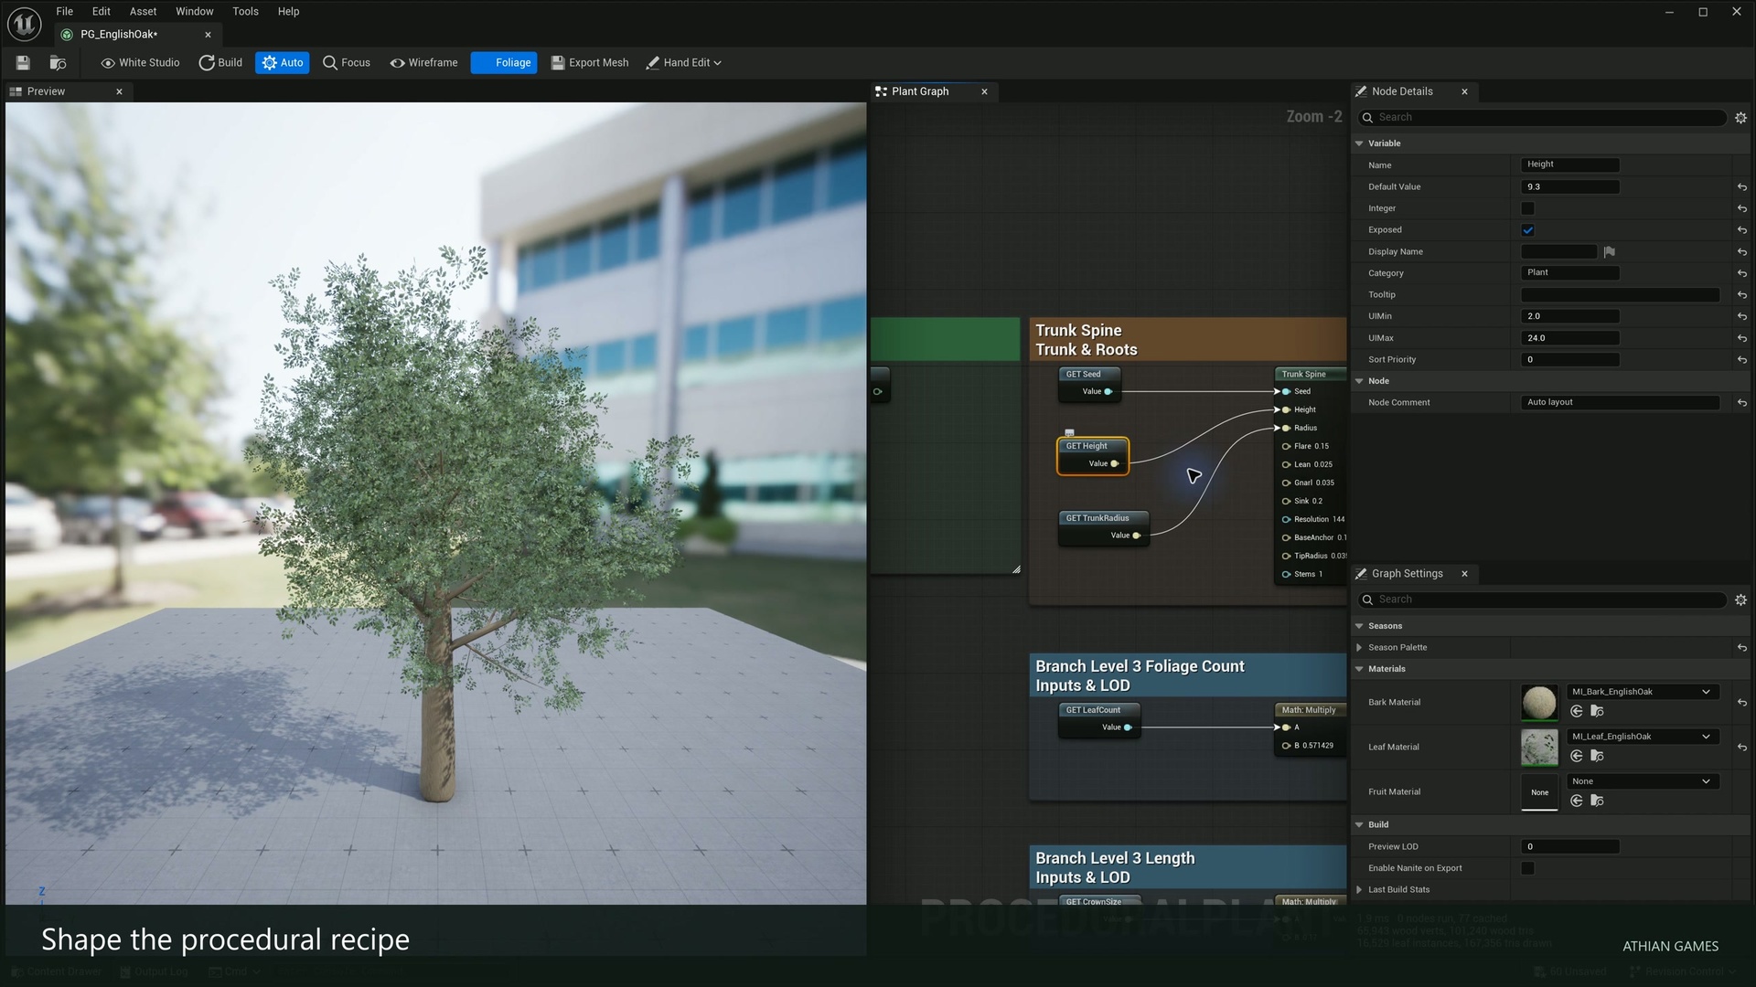Reset Node Comment with revert arrow
The image size is (1756, 987).
(1741, 403)
